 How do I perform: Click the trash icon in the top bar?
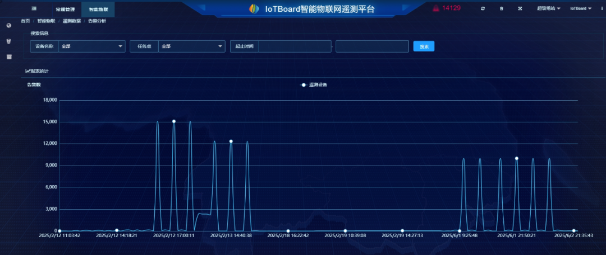coord(501,8)
